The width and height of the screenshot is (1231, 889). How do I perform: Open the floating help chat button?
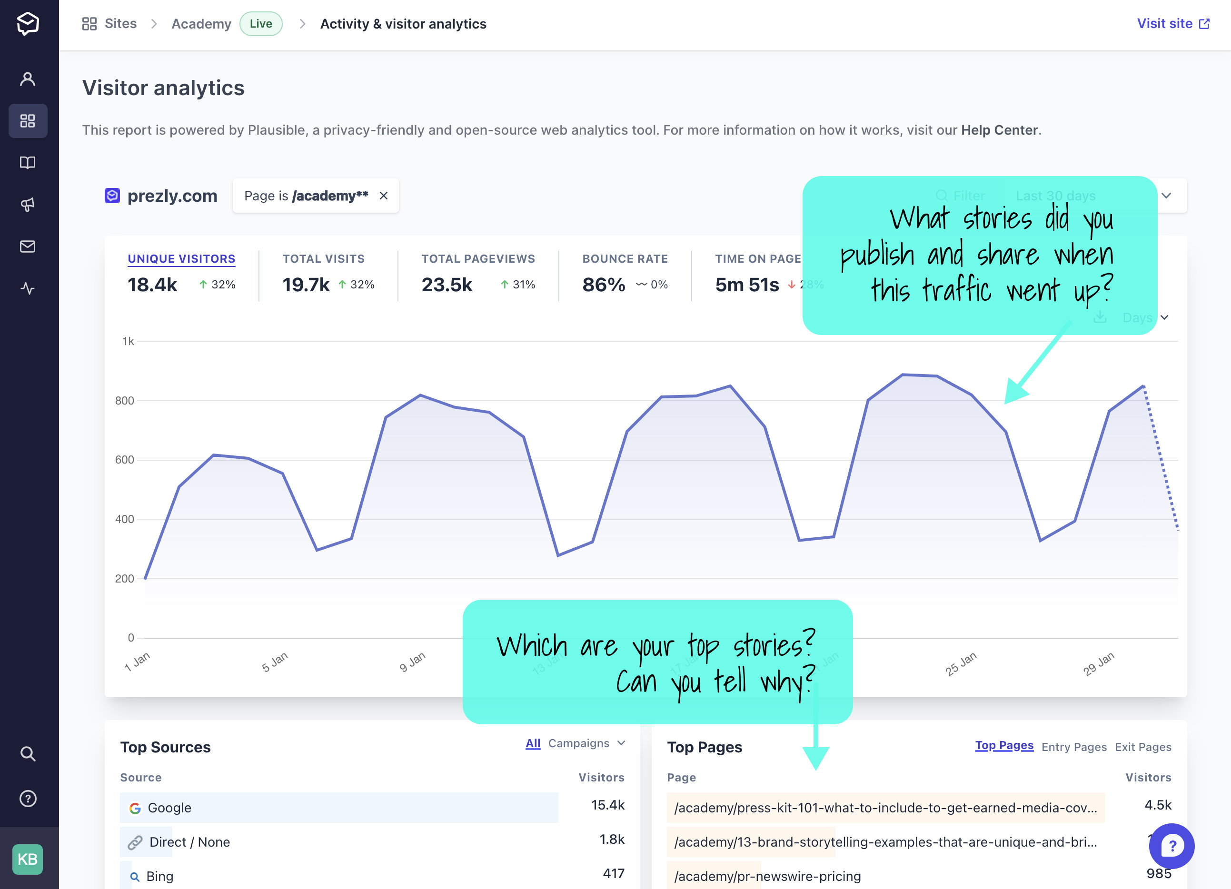pyautogui.click(x=1171, y=846)
